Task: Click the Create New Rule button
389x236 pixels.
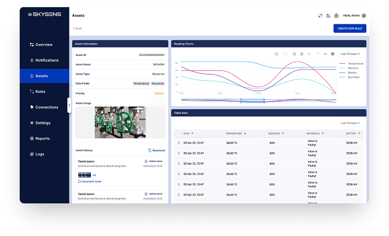Action: point(350,28)
